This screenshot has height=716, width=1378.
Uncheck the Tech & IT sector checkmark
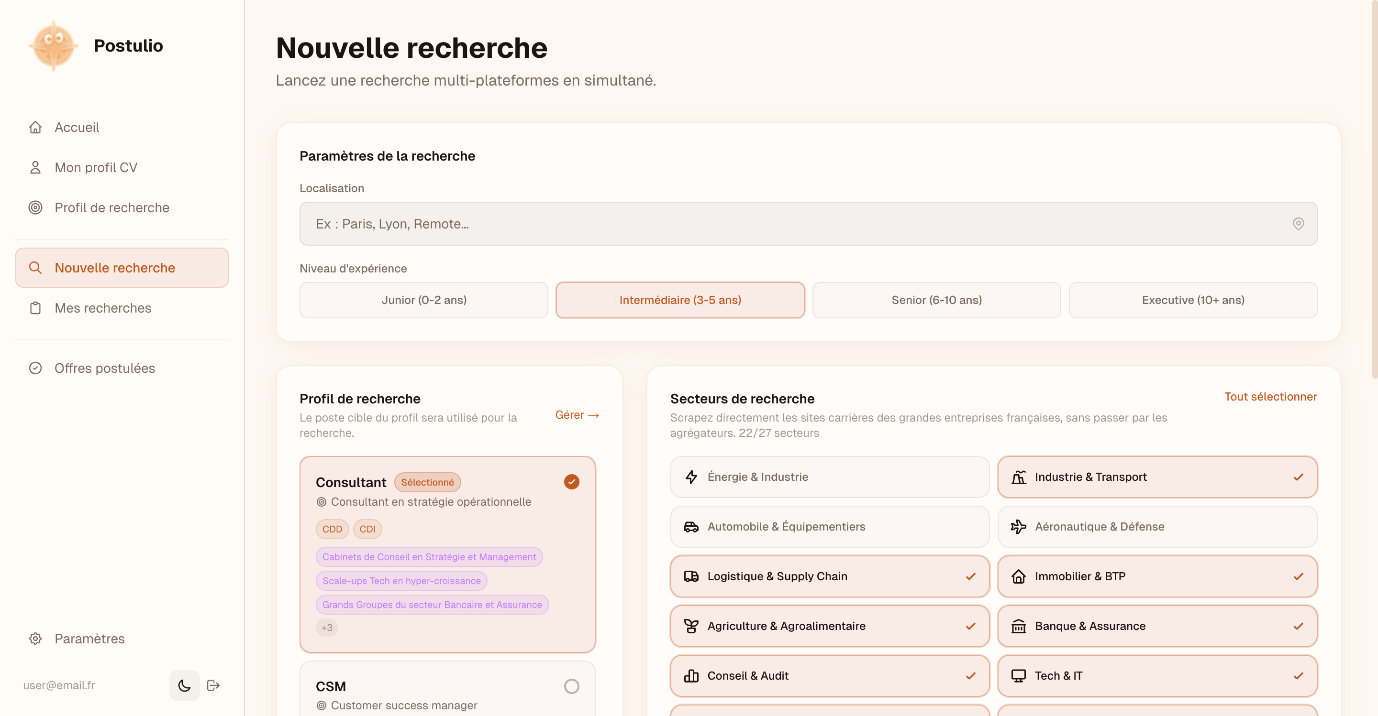point(1298,675)
